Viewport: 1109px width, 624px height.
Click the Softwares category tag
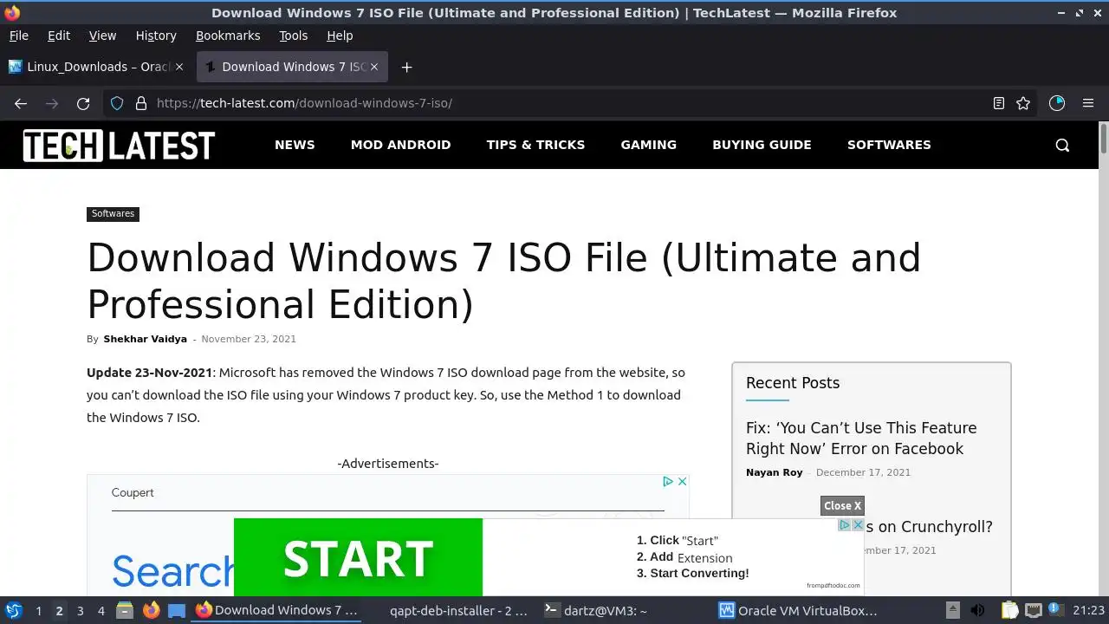pos(113,214)
